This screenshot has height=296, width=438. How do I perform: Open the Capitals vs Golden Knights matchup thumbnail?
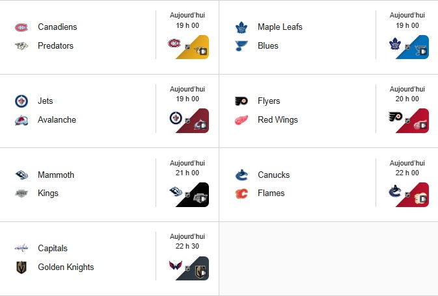click(187, 268)
